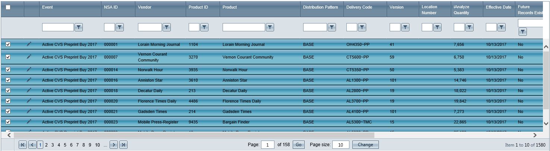
Task: Uncheck the row for NSA ID 000021
Action: pos(8,111)
